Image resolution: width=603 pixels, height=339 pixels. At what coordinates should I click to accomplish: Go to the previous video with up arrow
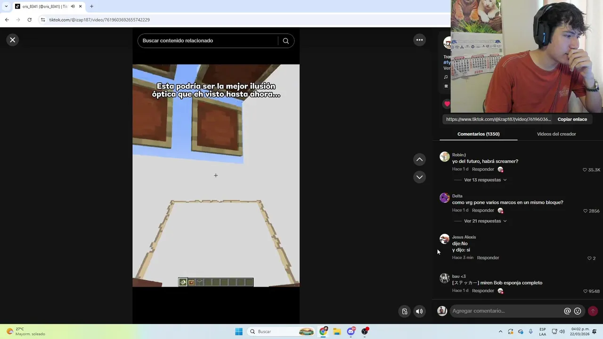(x=419, y=160)
